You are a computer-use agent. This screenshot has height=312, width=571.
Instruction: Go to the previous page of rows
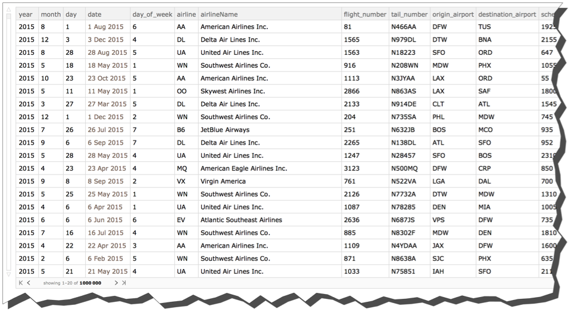[29, 283]
